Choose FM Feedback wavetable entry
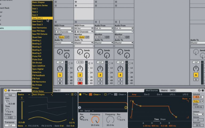The height and width of the screenshot is (128, 205). [42, 75]
